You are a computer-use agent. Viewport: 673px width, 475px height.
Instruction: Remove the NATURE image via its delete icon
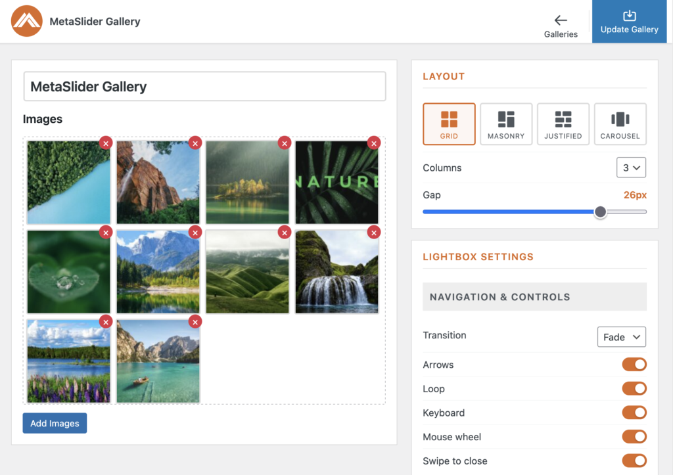click(x=373, y=143)
